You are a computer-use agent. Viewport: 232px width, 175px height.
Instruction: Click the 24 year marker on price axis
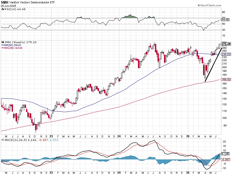(119, 136)
